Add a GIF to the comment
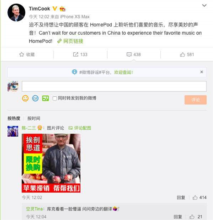The image size is (213, 220). pos(35,99)
